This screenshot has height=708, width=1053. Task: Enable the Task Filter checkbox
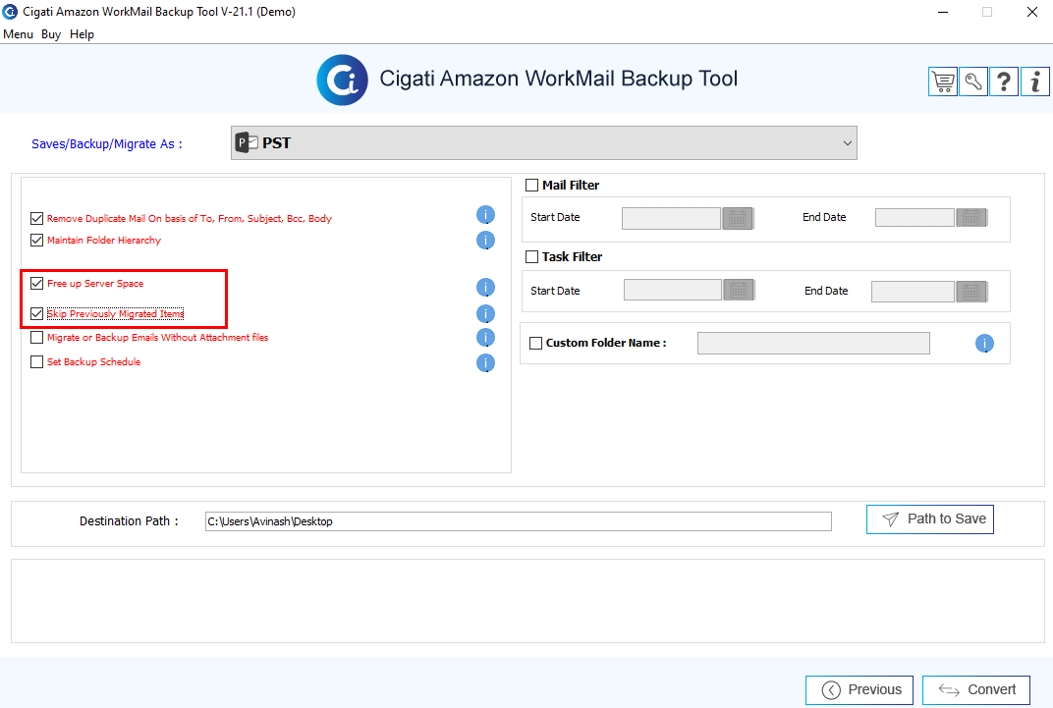(x=531, y=257)
